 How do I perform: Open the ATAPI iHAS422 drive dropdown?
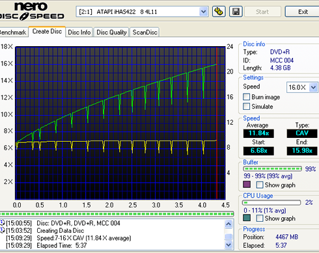click(x=203, y=12)
